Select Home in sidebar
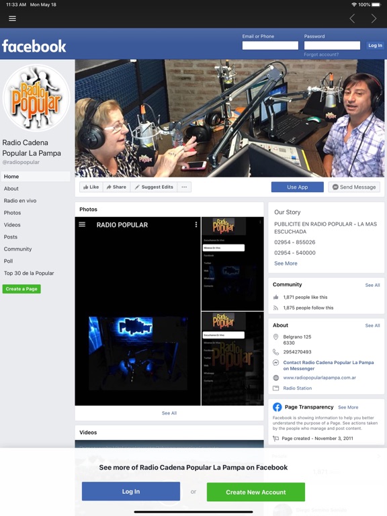 pos(36,177)
